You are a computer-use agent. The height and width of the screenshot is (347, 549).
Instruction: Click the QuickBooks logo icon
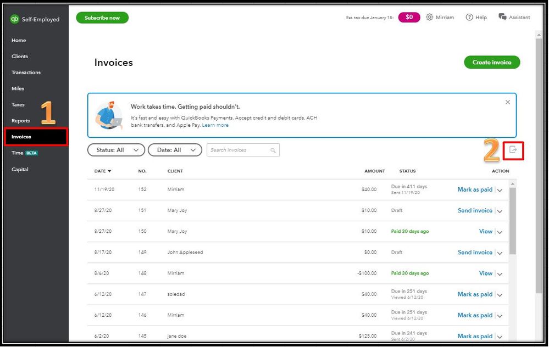pyautogui.click(x=14, y=19)
